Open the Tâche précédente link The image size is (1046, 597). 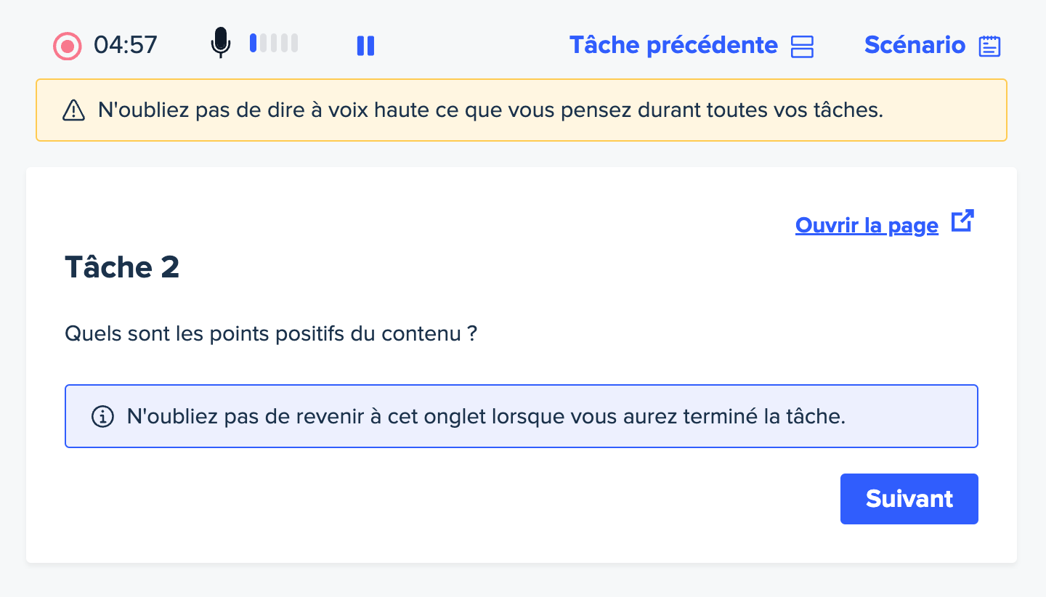[673, 45]
